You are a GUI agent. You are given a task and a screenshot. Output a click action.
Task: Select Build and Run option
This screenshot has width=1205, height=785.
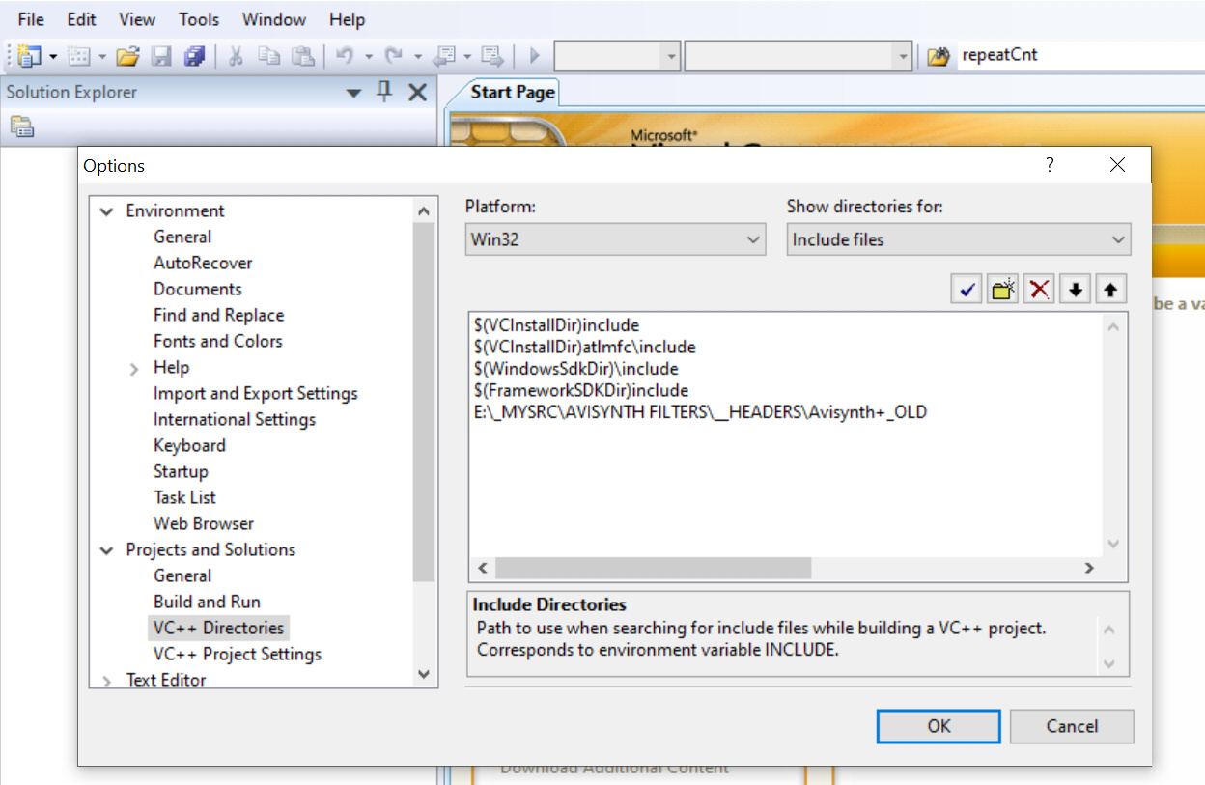(207, 602)
